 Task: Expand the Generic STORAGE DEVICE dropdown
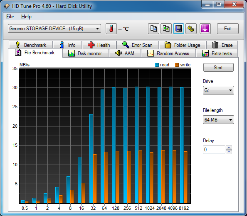click(54, 29)
